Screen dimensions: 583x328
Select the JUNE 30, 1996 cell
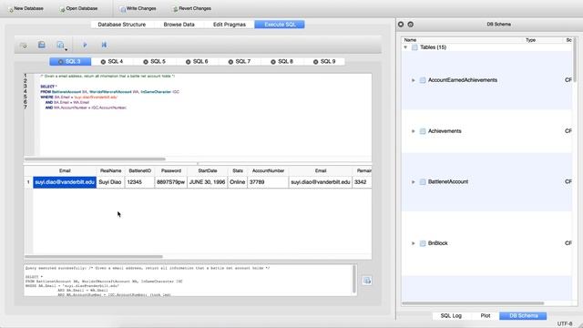[x=208, y=182]
